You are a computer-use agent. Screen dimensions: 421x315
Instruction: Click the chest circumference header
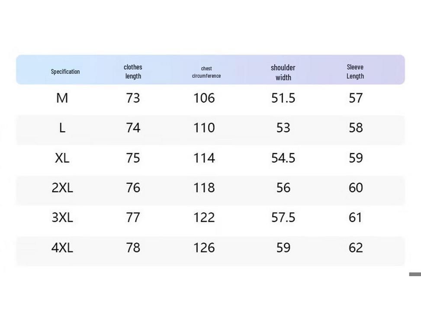pyautogui.click(x=206, y=72)
